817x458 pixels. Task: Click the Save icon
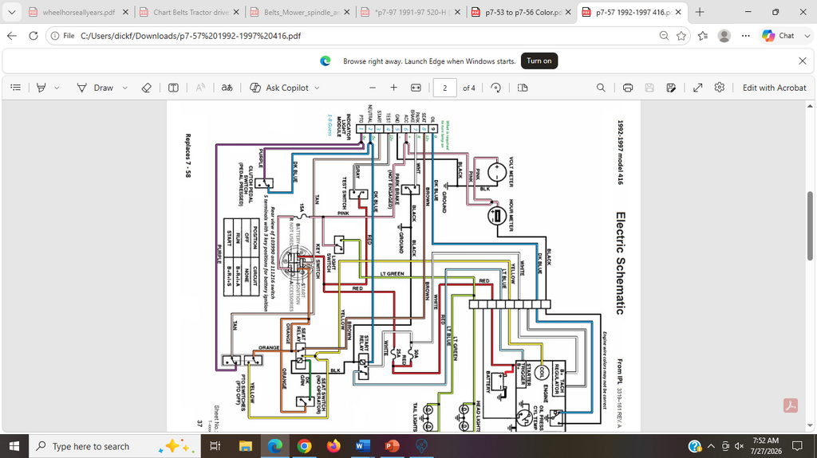coord(649,88)
